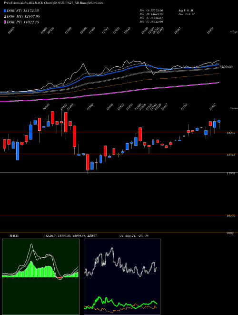This screenshot has width=238, height=315.
Task: Click the '13397' lows value label
Action: coord(212,107)
